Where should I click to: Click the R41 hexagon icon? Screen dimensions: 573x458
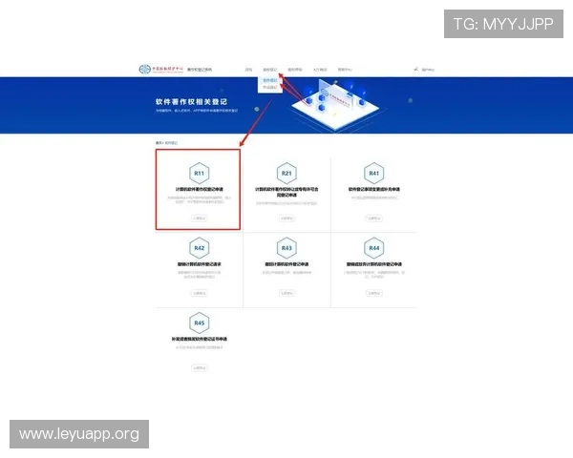373,173
